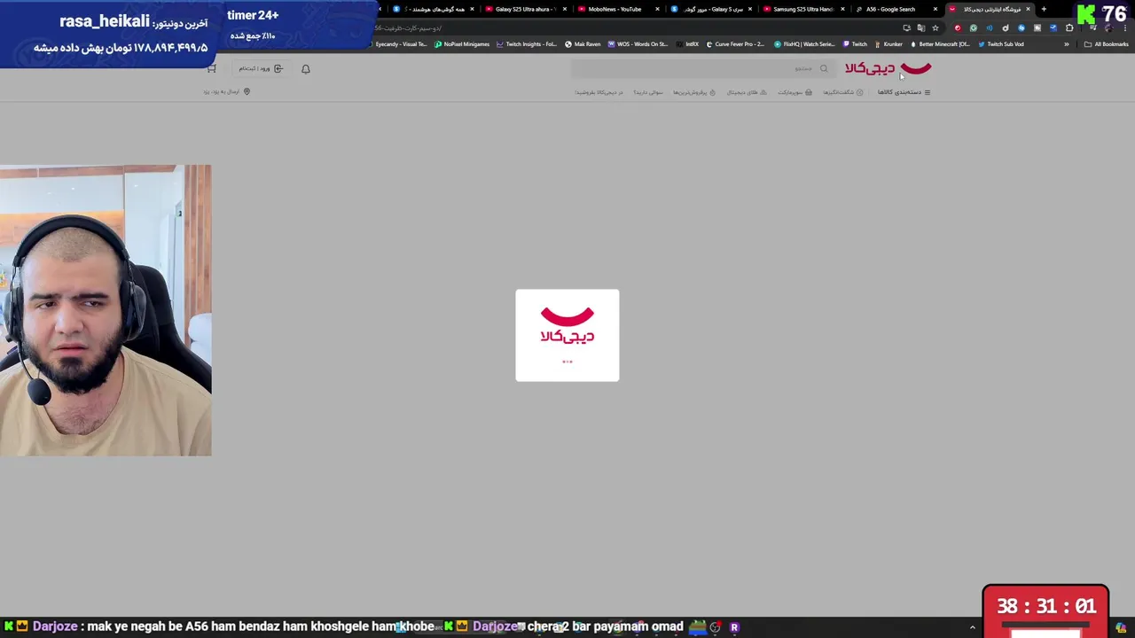The width and height of the screenshot is (1135, 638).
Task: Click the delivery location selector with pin
Action: click(227, 91)
